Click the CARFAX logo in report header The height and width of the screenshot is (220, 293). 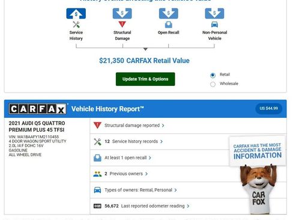tap(38, 109)
